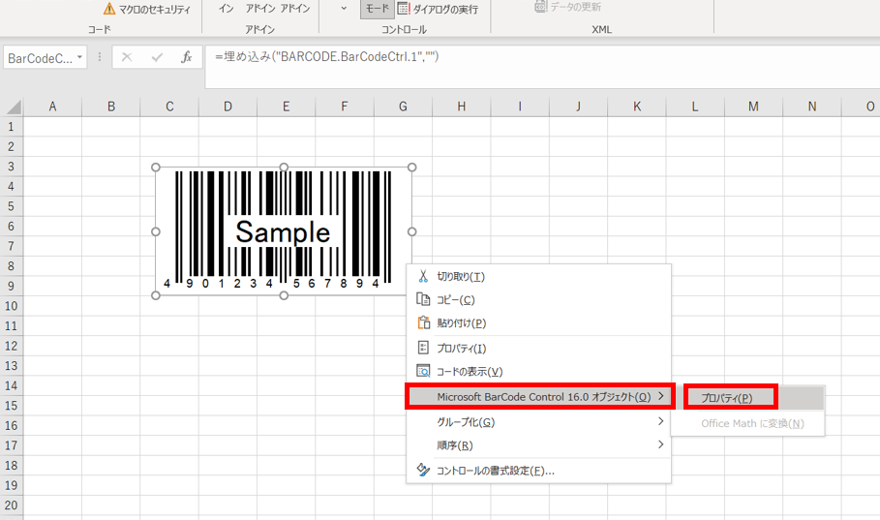
Task: Click cell A1
Action: (52, 126)
